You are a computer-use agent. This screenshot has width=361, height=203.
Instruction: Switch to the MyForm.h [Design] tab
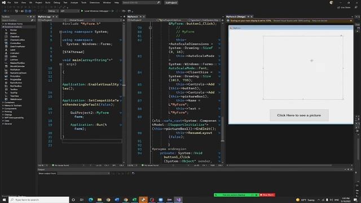coord(236,16)
